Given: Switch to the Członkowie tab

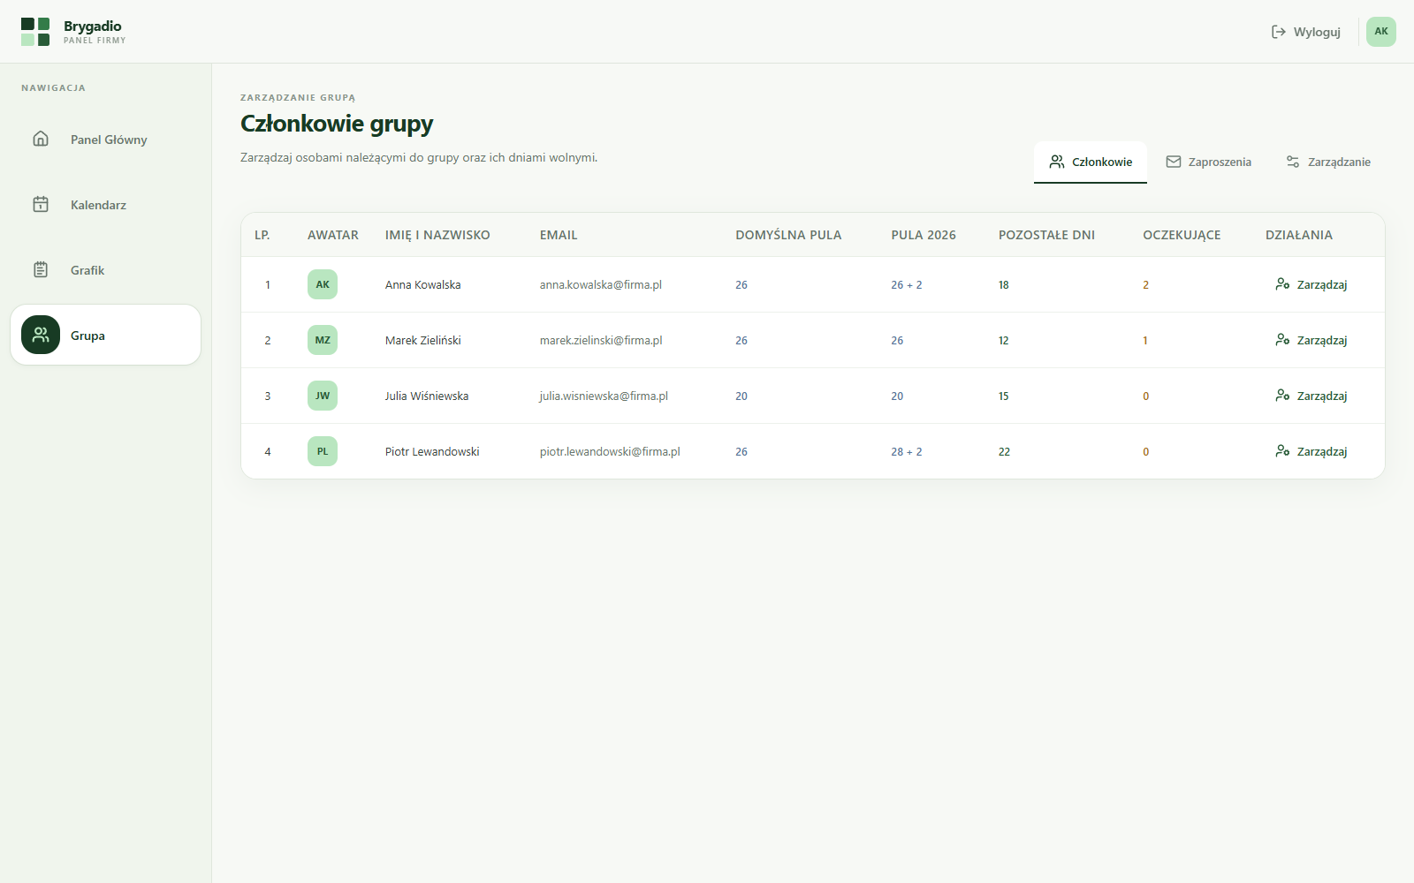Looking at the screenshot, I should coord(1091,162).
